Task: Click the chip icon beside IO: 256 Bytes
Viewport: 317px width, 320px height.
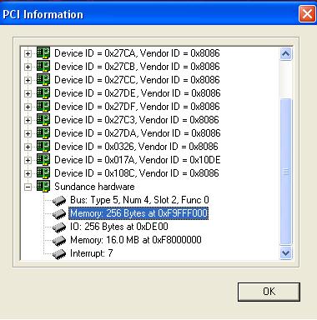Action: [59, 227]
